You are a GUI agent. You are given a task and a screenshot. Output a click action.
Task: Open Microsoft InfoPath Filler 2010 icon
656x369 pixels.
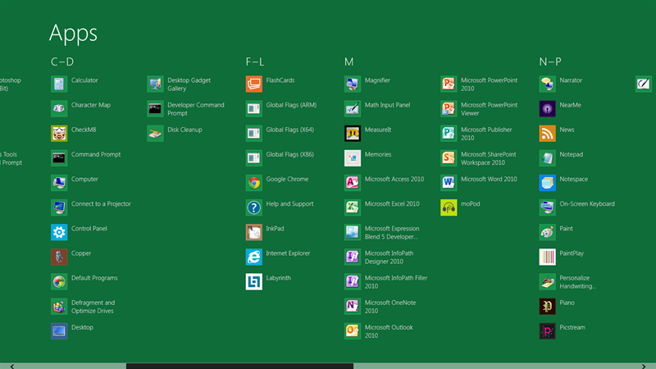pos(353,281)
